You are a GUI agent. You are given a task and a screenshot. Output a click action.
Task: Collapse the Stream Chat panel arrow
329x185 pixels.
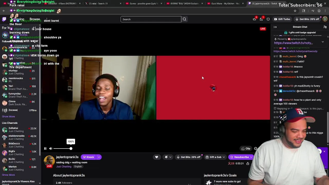[x=275, y=27]
